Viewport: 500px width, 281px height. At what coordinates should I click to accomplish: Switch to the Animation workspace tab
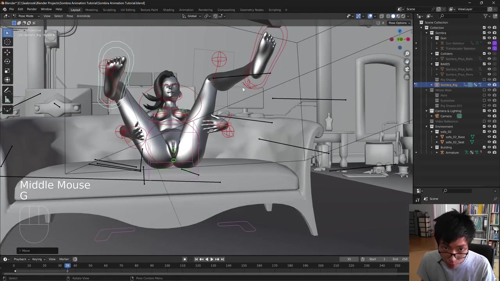pyautogui.click(x=186, y=10)
